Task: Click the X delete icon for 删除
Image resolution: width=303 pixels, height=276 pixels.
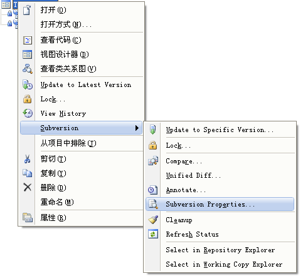Action: 28,187
